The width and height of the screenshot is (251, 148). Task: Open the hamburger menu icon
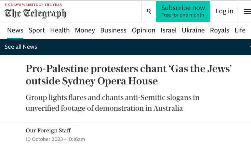(247, 11)
